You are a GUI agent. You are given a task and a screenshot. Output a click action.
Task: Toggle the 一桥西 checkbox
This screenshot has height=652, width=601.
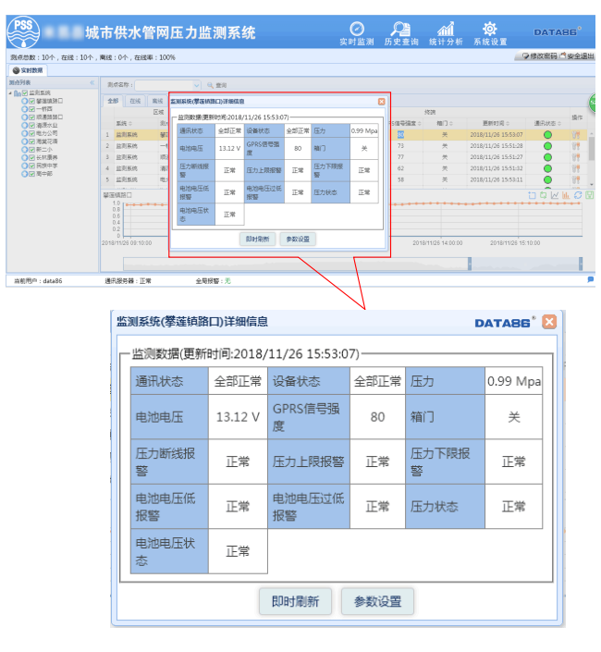click(x=31, y=109)
